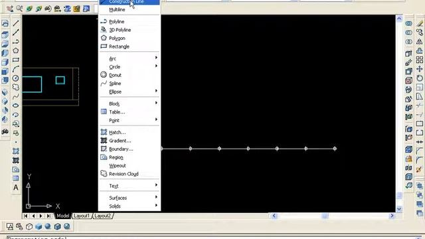Click the Subtract solids editing icon

coord(409,33)
